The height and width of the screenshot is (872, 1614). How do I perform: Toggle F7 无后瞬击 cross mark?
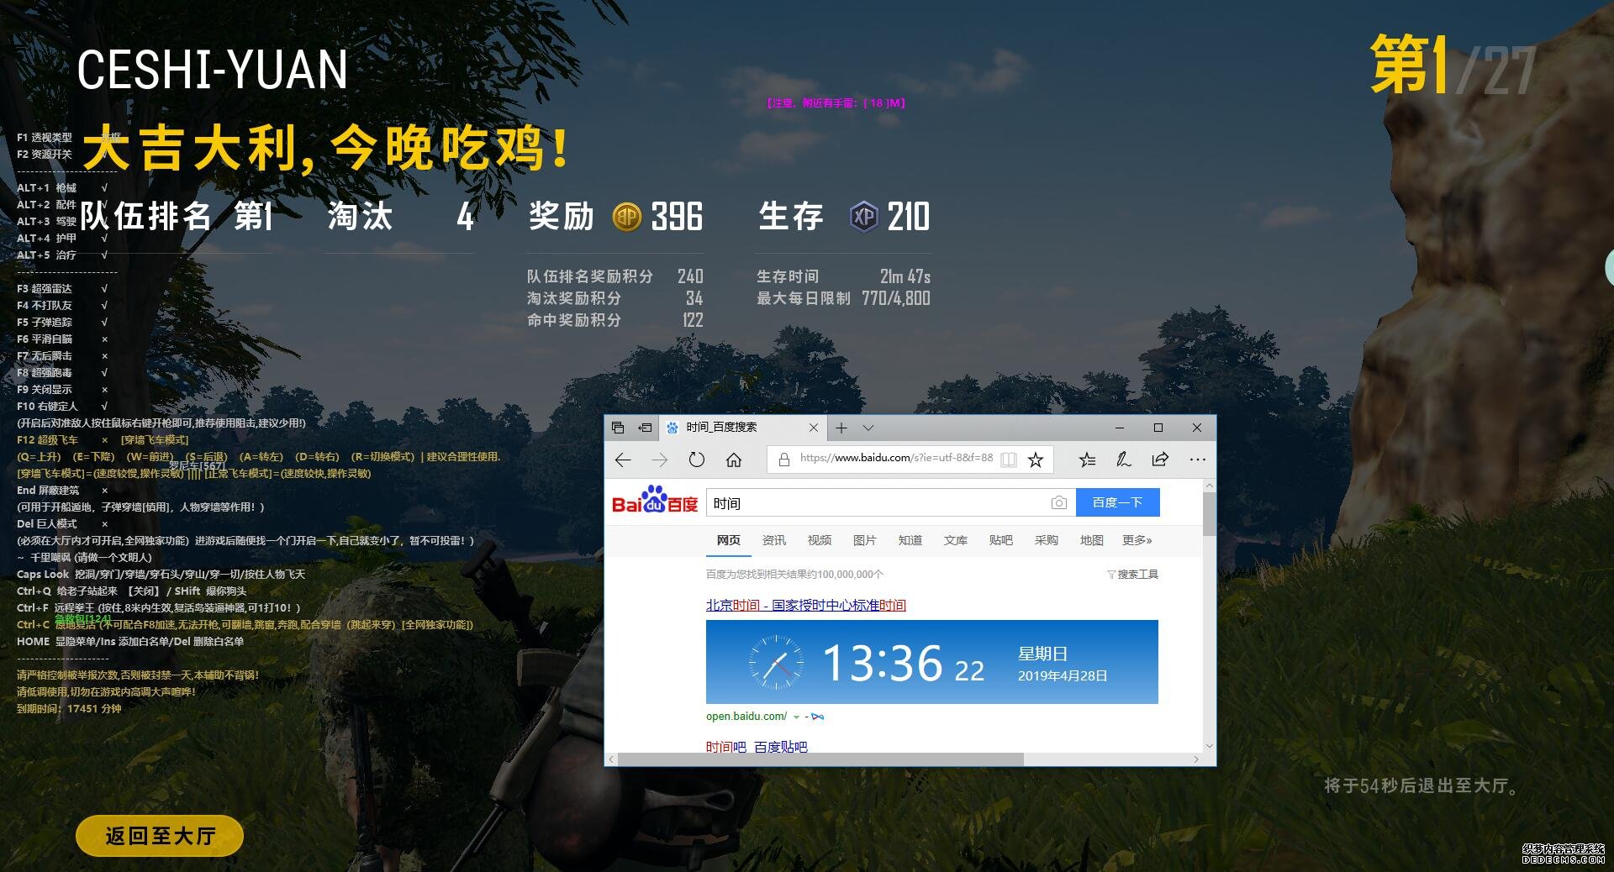click(x=104, y=355)
